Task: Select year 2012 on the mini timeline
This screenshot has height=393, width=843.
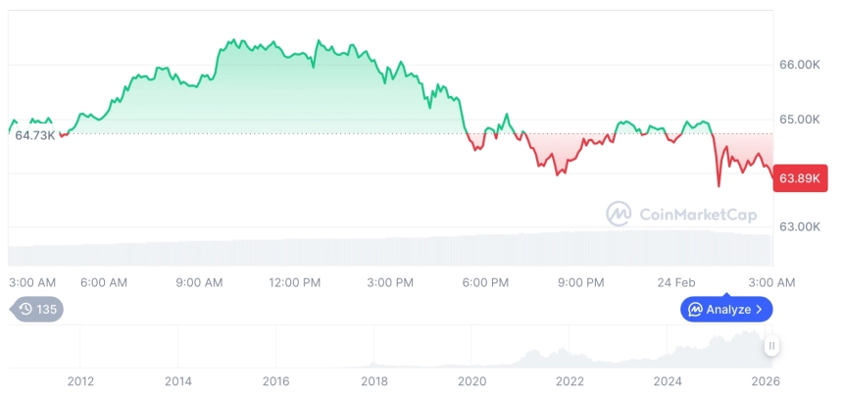Action: [80, 380]
